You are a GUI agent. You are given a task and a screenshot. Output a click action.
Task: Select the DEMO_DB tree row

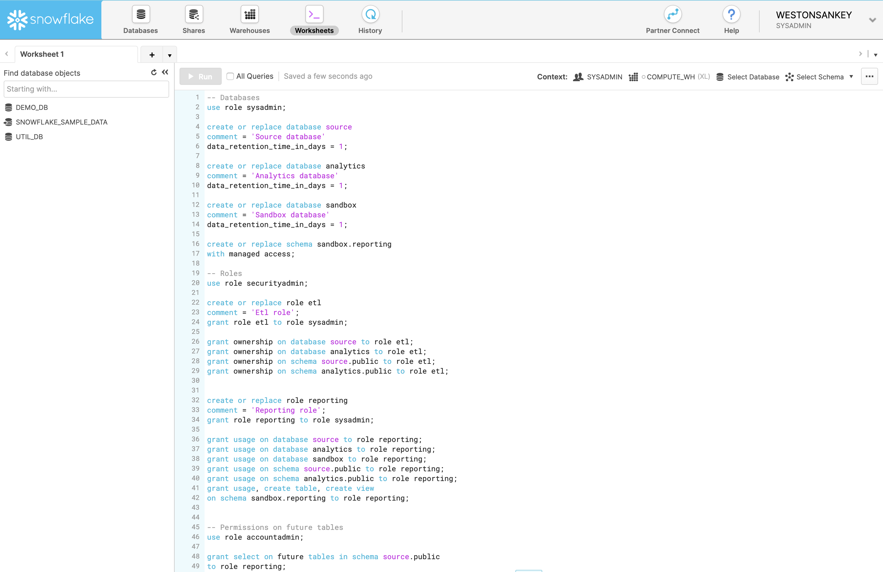[86, 107]
